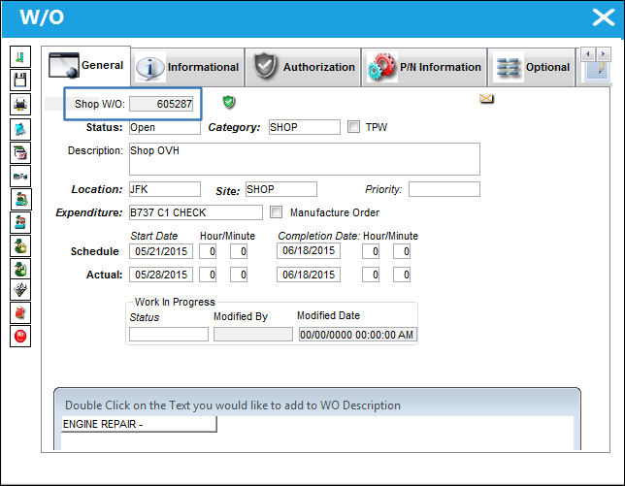Click the Actual completion minute field
The image size is (625, 486).
click(x=402, y=275)
